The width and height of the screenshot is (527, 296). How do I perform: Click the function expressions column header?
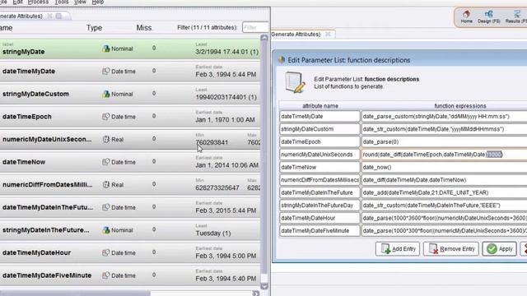(460, 106)
